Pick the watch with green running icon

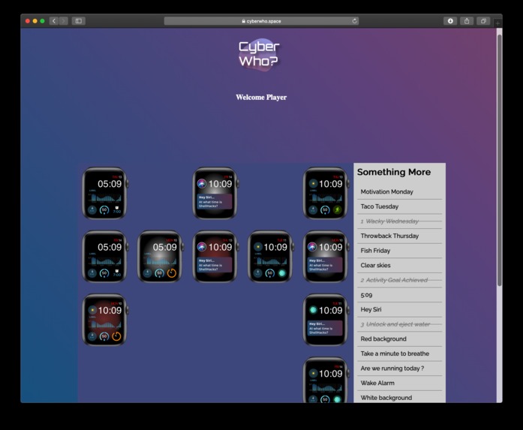pos(326,193)
